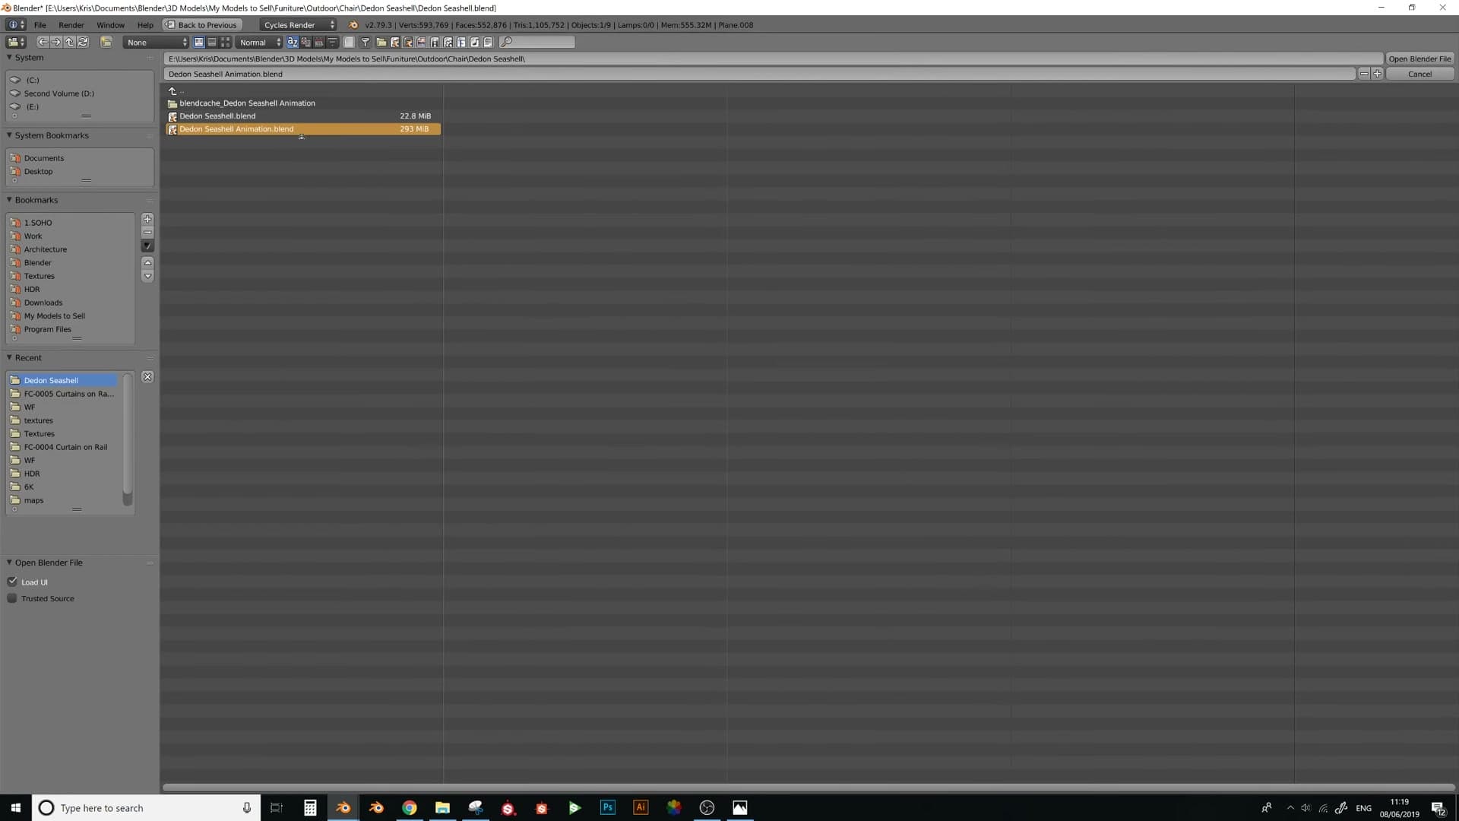Screen dimensions: 1459x821
Task: Clear the recent folders list X button
Action: click(x=147, y=377)
